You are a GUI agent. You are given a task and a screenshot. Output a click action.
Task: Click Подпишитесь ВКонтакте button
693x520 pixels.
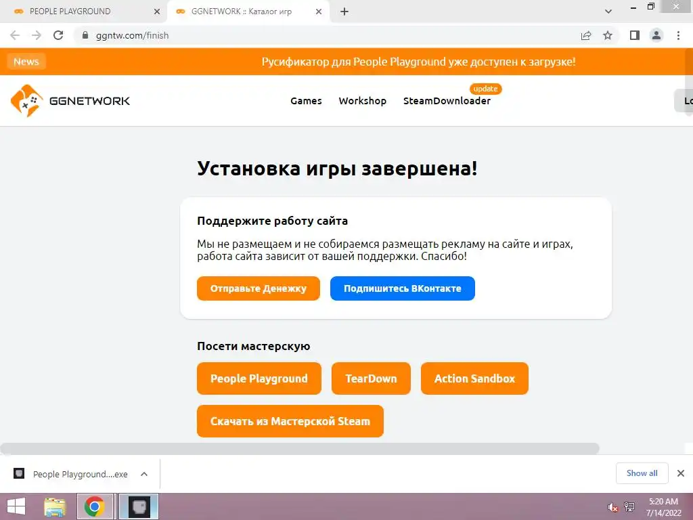[402, 288]
